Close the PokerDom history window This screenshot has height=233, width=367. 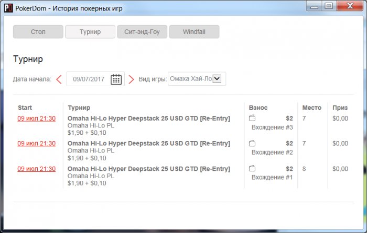click(x=350, y=6)
